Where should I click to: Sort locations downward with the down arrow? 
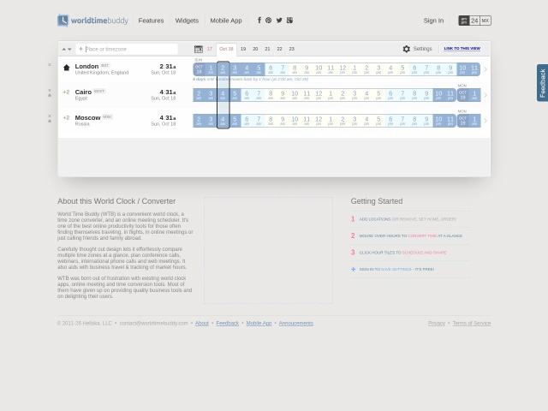coord(69,50)
